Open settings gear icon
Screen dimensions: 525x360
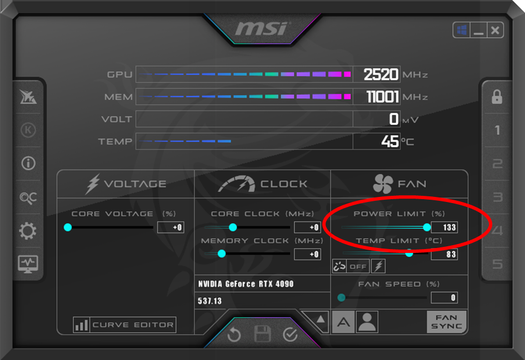(28, 231)
